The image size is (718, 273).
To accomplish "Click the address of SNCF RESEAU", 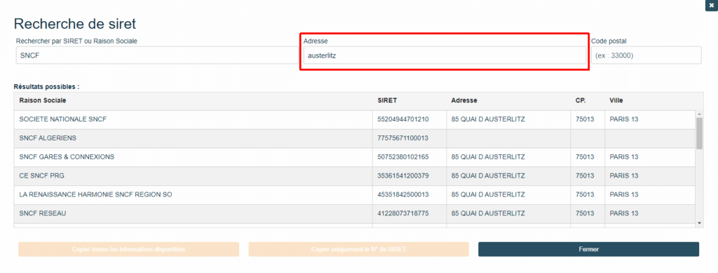I will click(x=488, y=213).
